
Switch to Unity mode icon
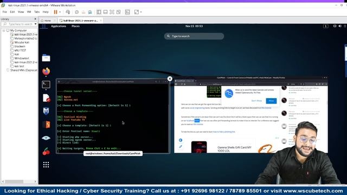[118, 12]
